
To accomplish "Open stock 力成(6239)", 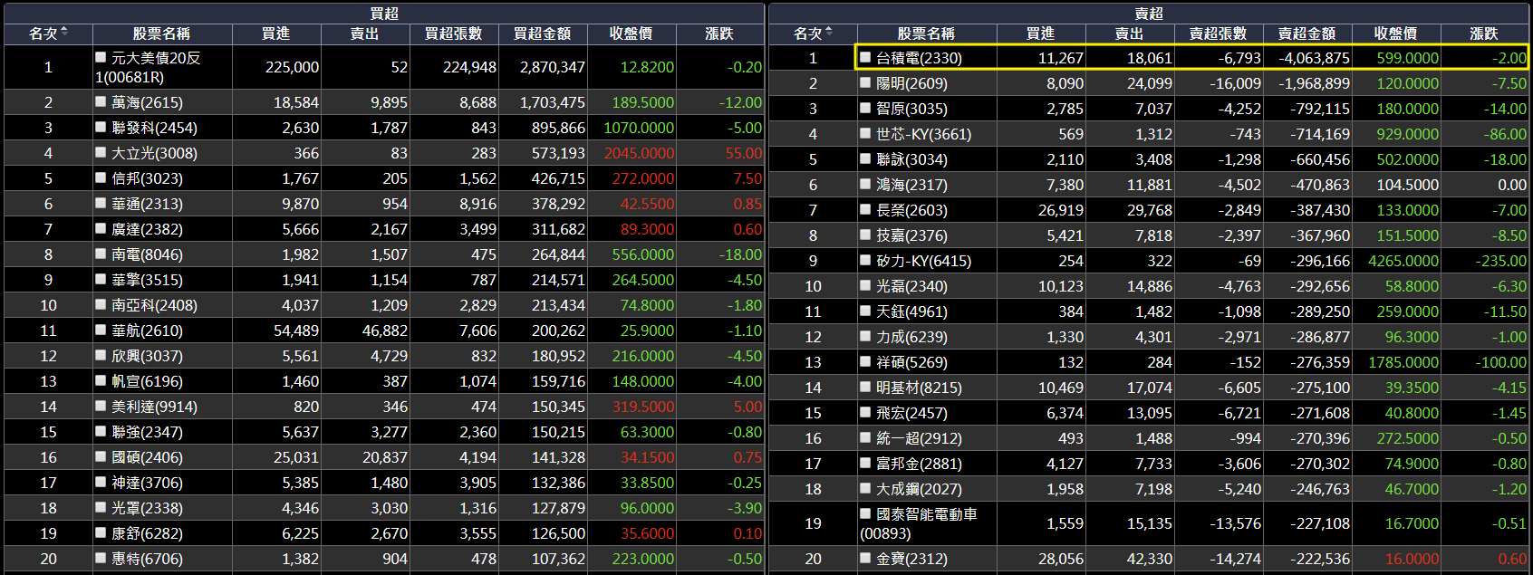I will tap(911, 336).
